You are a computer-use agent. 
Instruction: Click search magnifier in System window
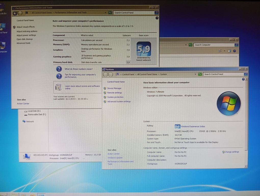coord(246,74)
